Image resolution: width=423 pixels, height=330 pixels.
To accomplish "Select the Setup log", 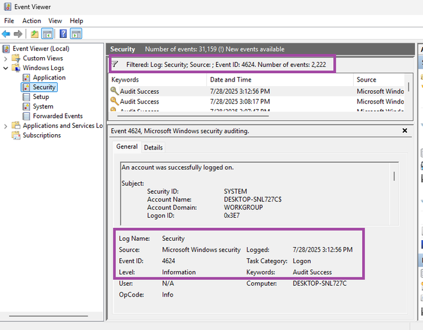I will point(41,97).
